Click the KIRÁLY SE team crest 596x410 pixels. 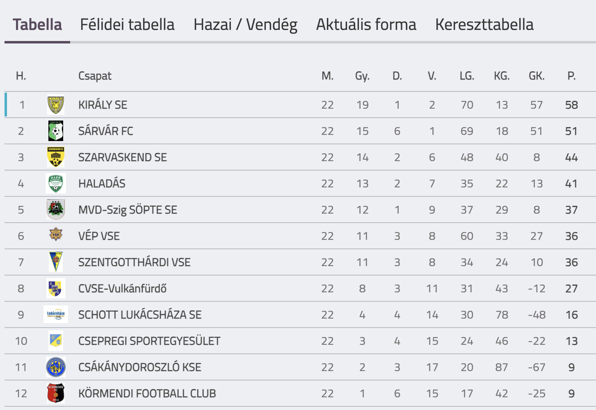[x=56, y=105]
